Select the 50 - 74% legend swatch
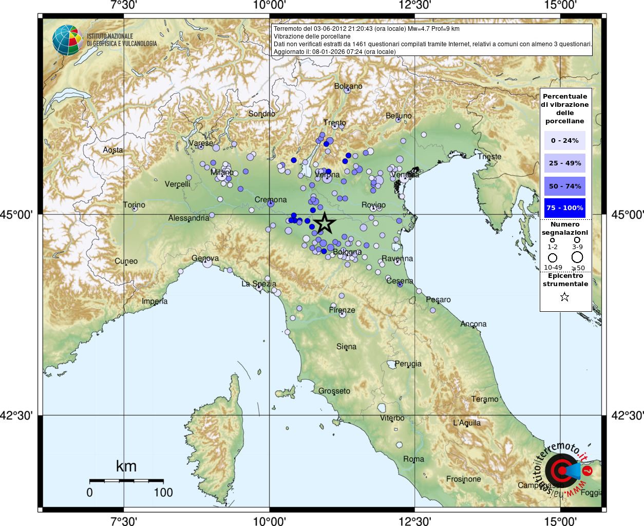Screen dimensions: 644x526 (x=565, y=186)
